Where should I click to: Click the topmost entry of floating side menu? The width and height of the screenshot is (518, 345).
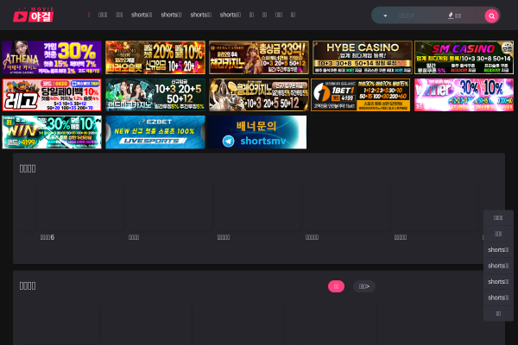pyautogui.click(x=498, y=218)
